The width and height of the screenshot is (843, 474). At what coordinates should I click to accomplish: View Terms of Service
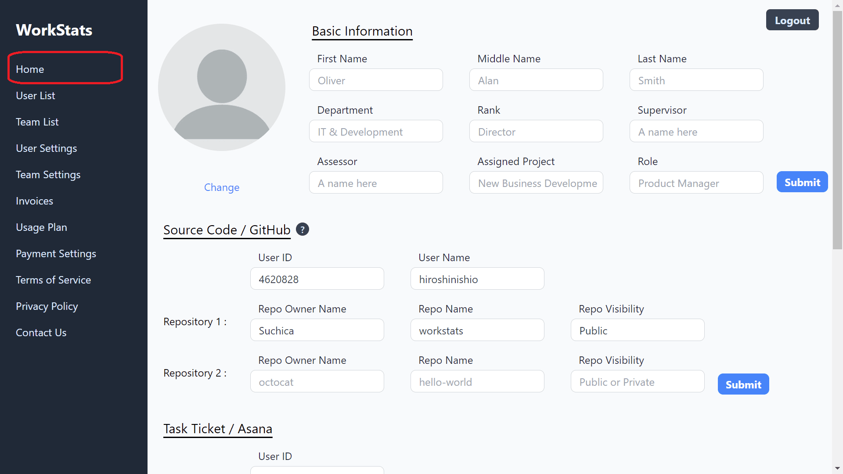(x=53, y=280)
